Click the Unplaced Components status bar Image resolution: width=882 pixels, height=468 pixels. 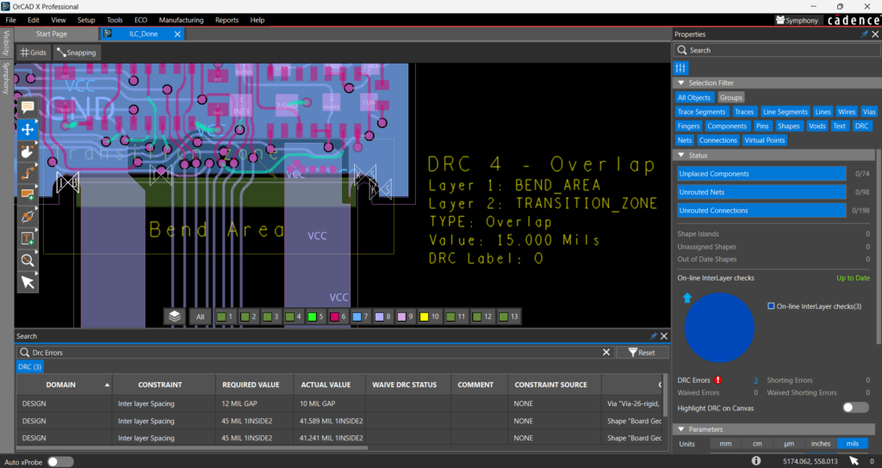pyautogui.click(x=761, y=174)
